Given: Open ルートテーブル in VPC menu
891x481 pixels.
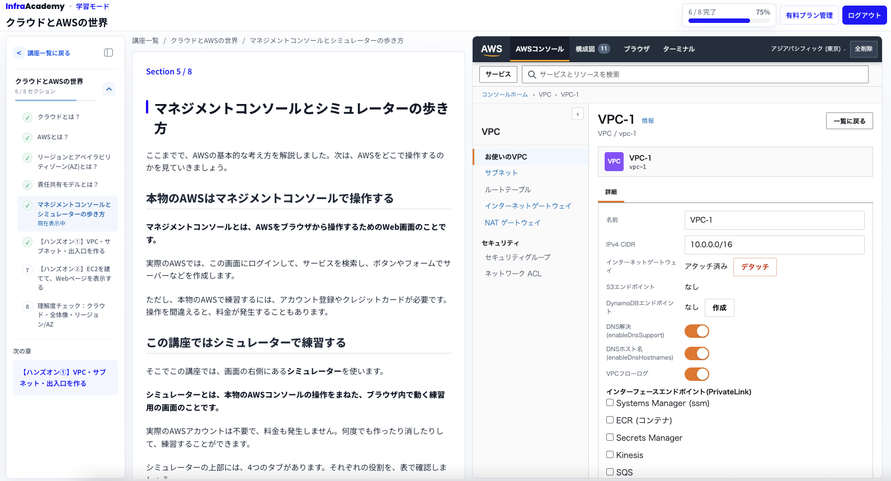Looking at the screenshot, I should [508, 190].
